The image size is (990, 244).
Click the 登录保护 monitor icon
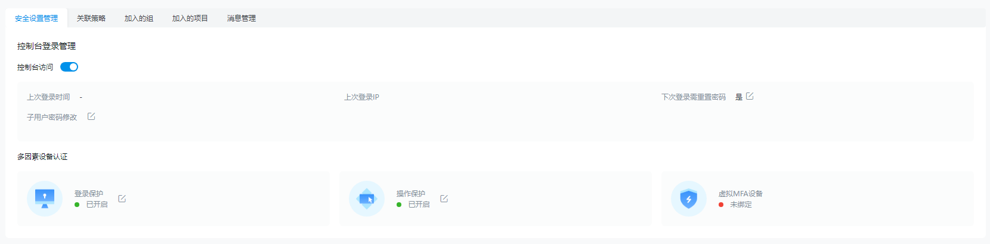point(45,198)
